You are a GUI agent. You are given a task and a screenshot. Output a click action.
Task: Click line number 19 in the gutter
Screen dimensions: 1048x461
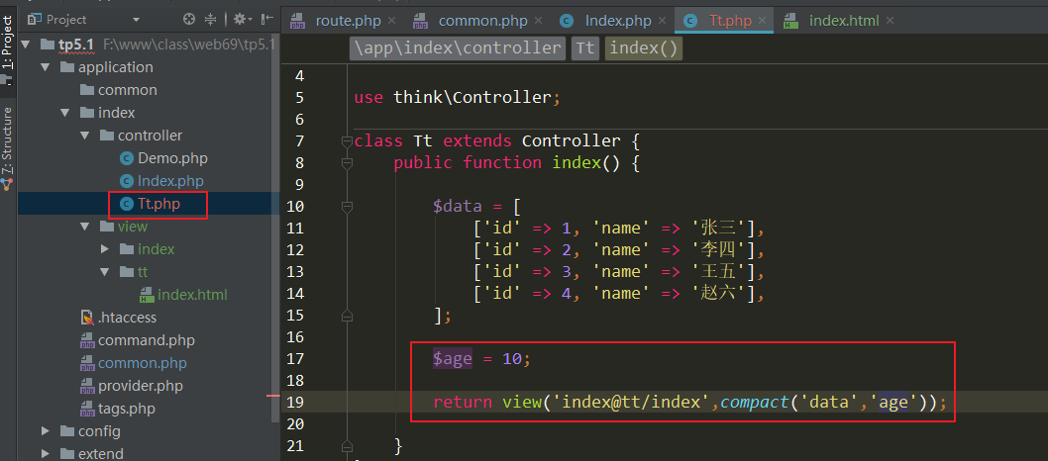295,403
